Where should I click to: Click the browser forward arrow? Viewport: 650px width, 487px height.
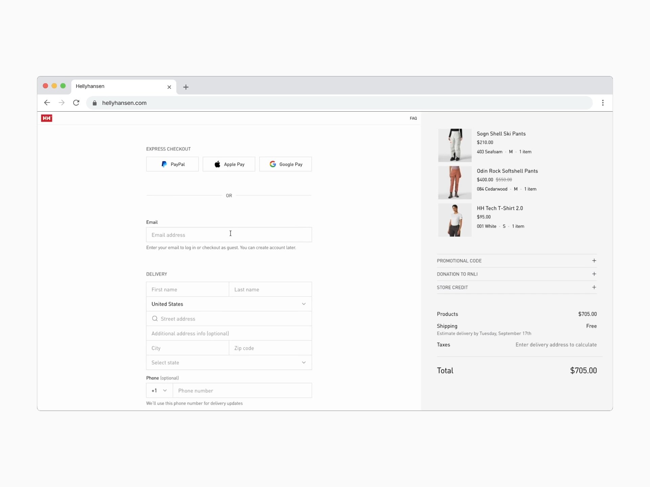click(62, 103)
